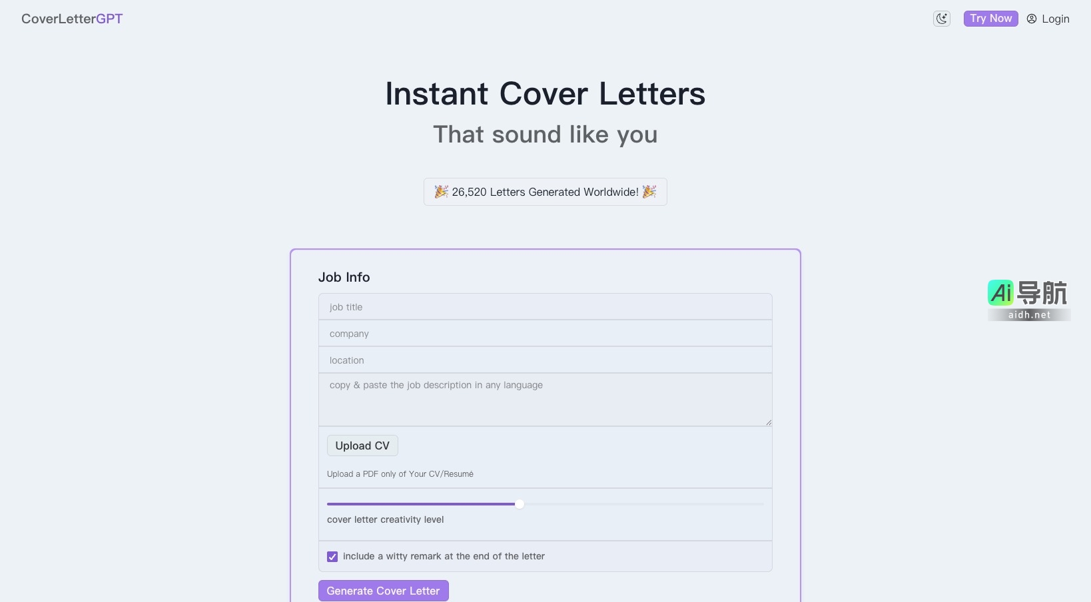1091x602 pixels.
Task: Click the creativity slider handle
Action: point(519,504)
